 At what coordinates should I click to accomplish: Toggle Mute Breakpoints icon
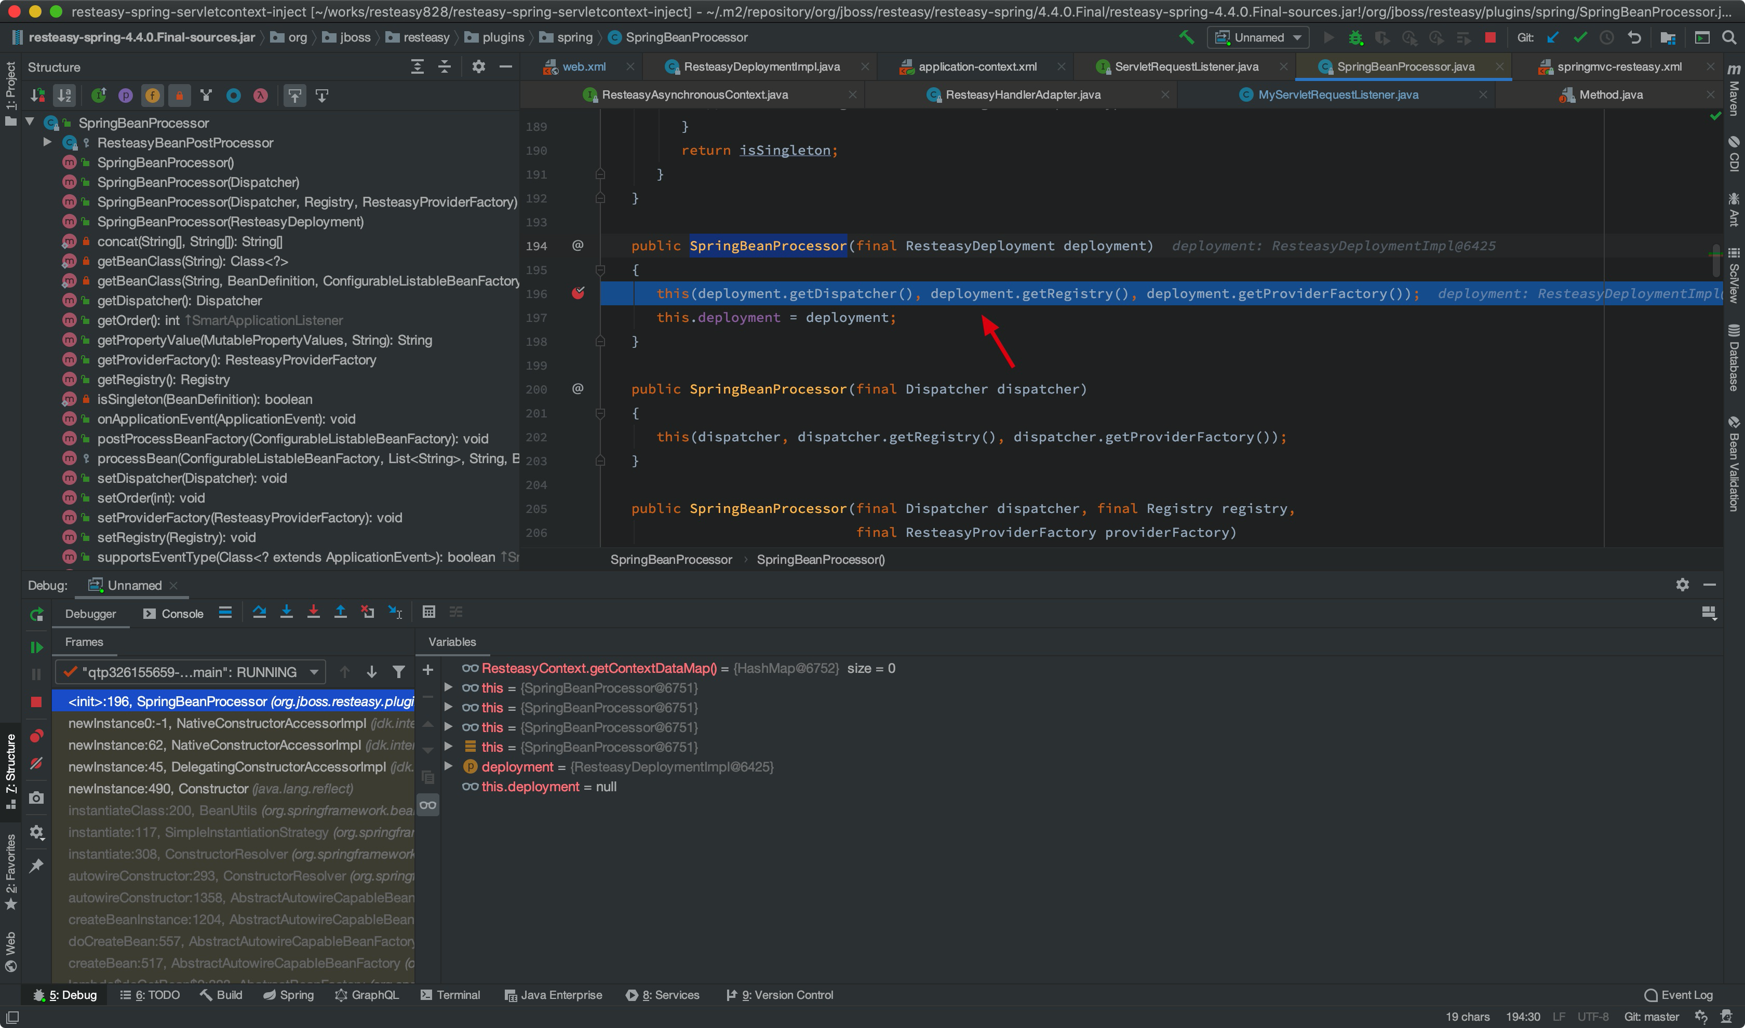pyautogui.click(x=37, y=763)
